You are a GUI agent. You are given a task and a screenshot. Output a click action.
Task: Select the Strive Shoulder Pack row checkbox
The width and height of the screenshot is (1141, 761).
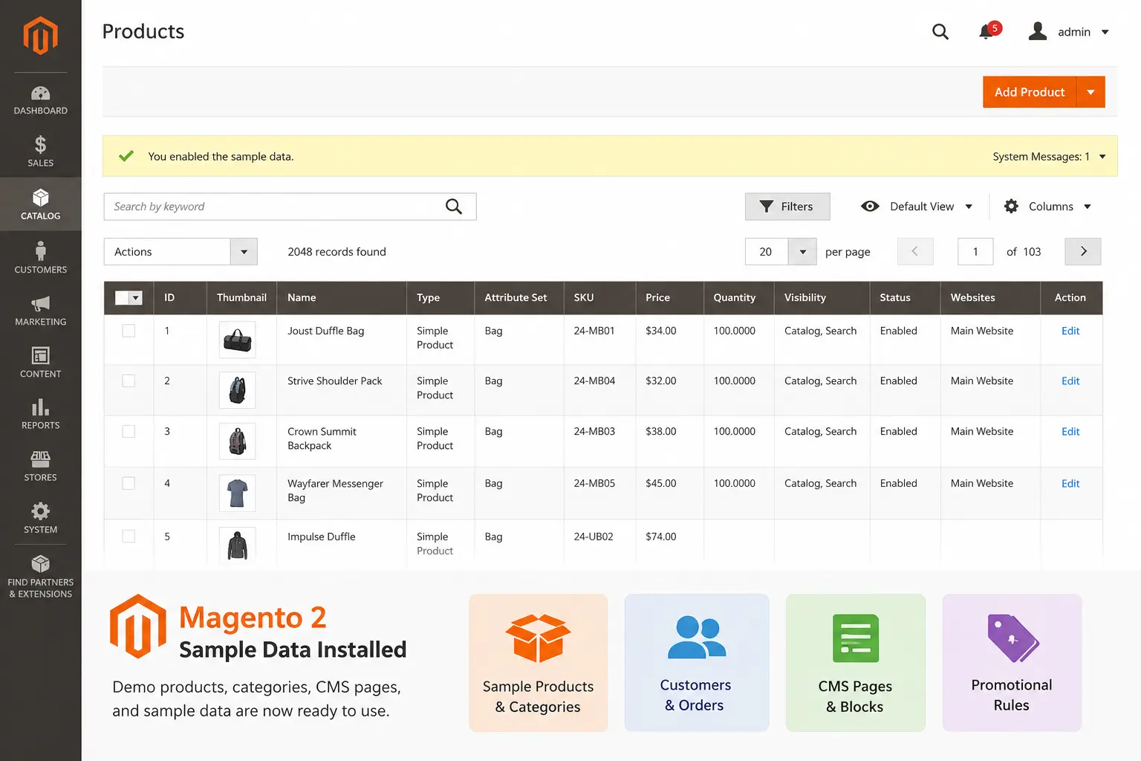point(129,380)
